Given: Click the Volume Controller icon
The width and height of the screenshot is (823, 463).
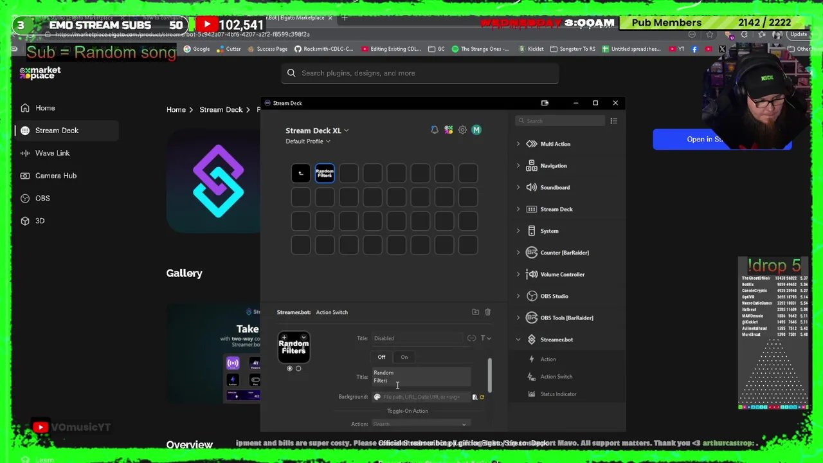Looking at the screenshot, I should coord(532,275).
